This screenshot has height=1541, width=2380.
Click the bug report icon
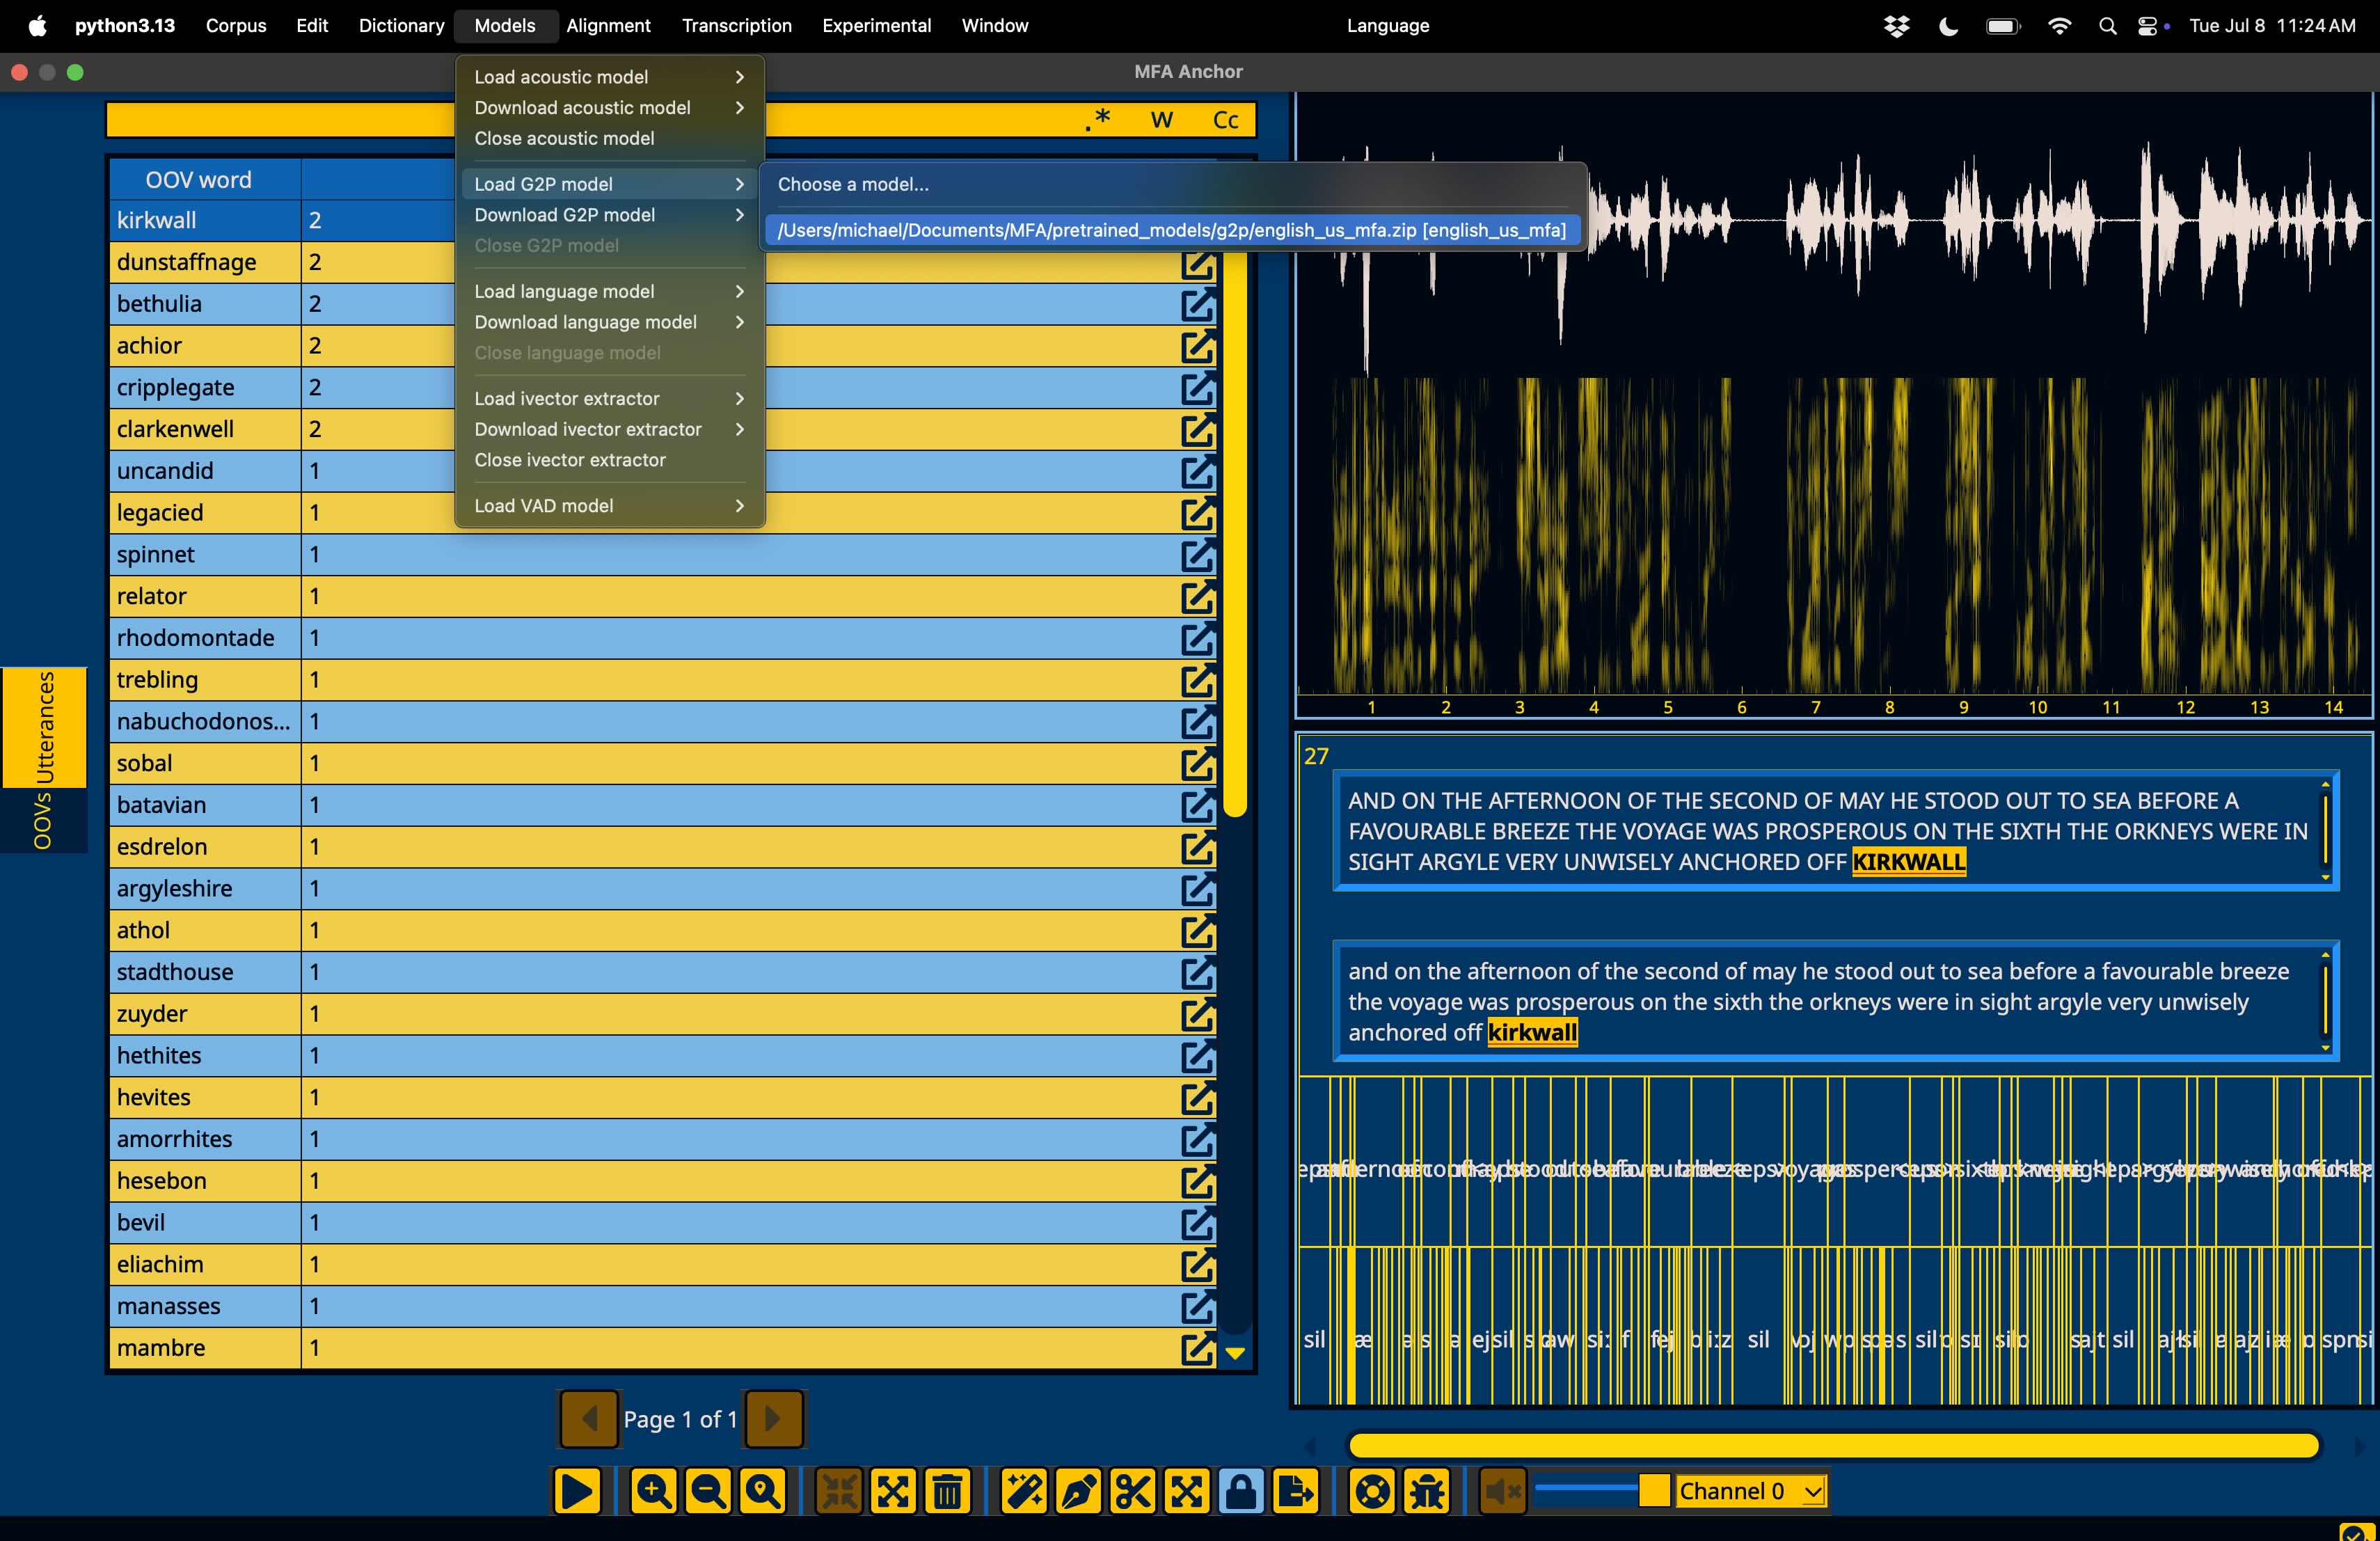pyautogui.click(x=1427, y=1491)
